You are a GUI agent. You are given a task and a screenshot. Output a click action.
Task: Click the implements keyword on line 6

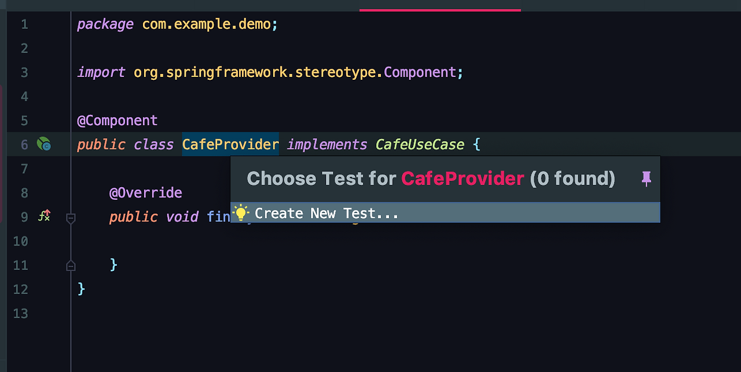pos(327,144)
